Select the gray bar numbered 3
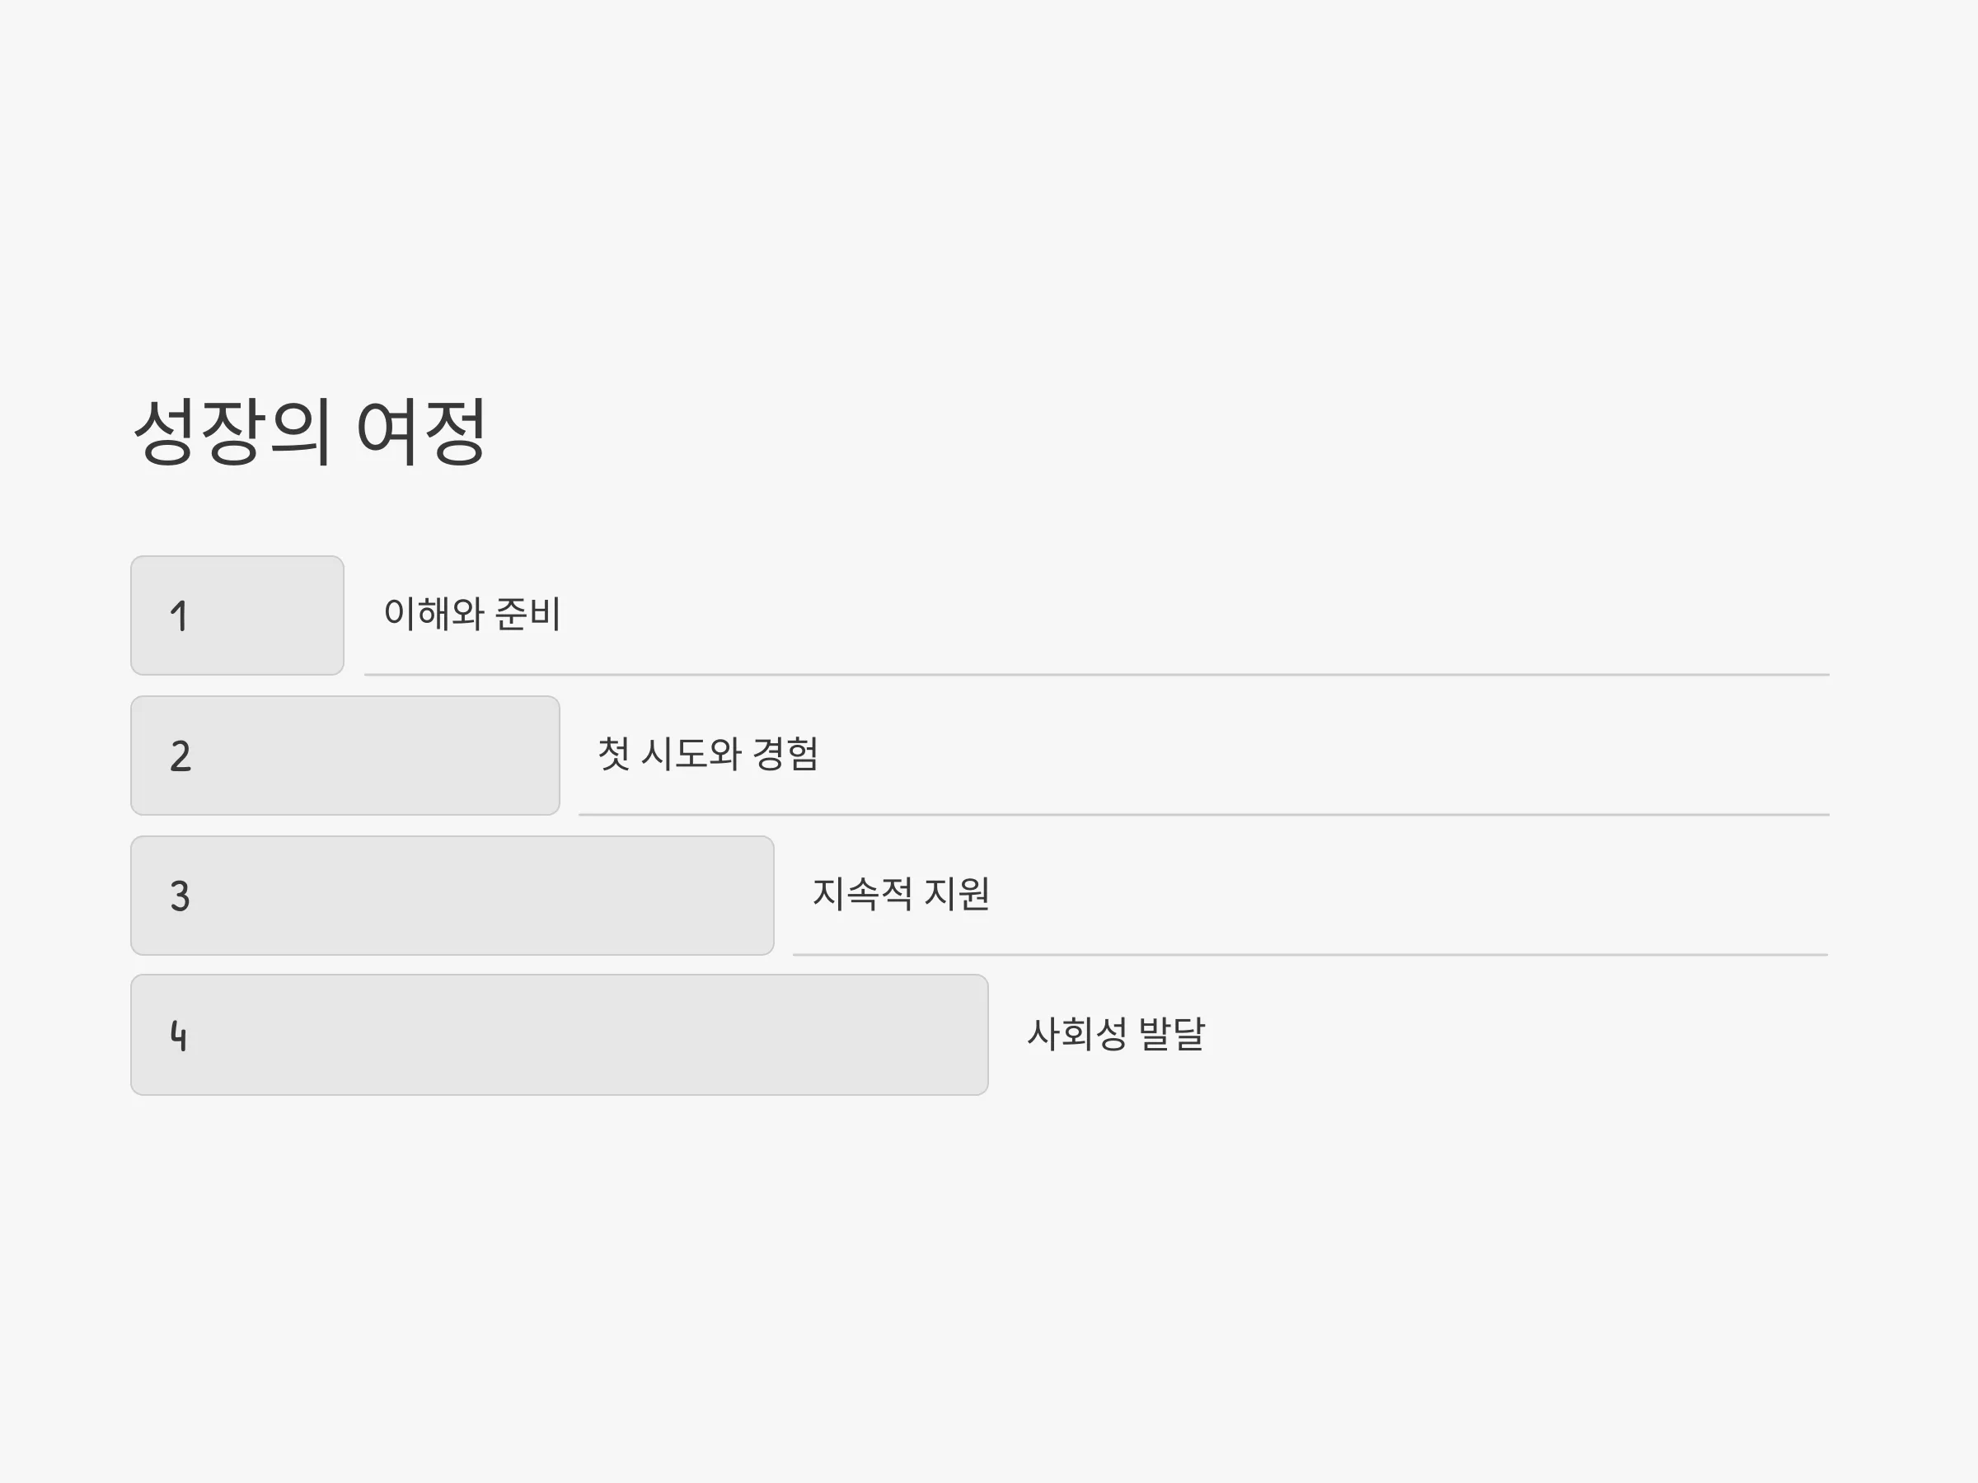The height and width of the screenshot is (1483, 1978). point(452,896)
